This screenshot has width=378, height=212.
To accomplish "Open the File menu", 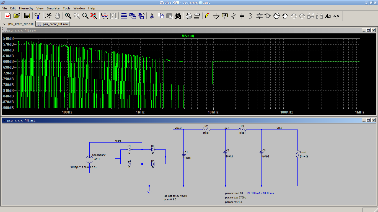I will (x=4, y=8).
